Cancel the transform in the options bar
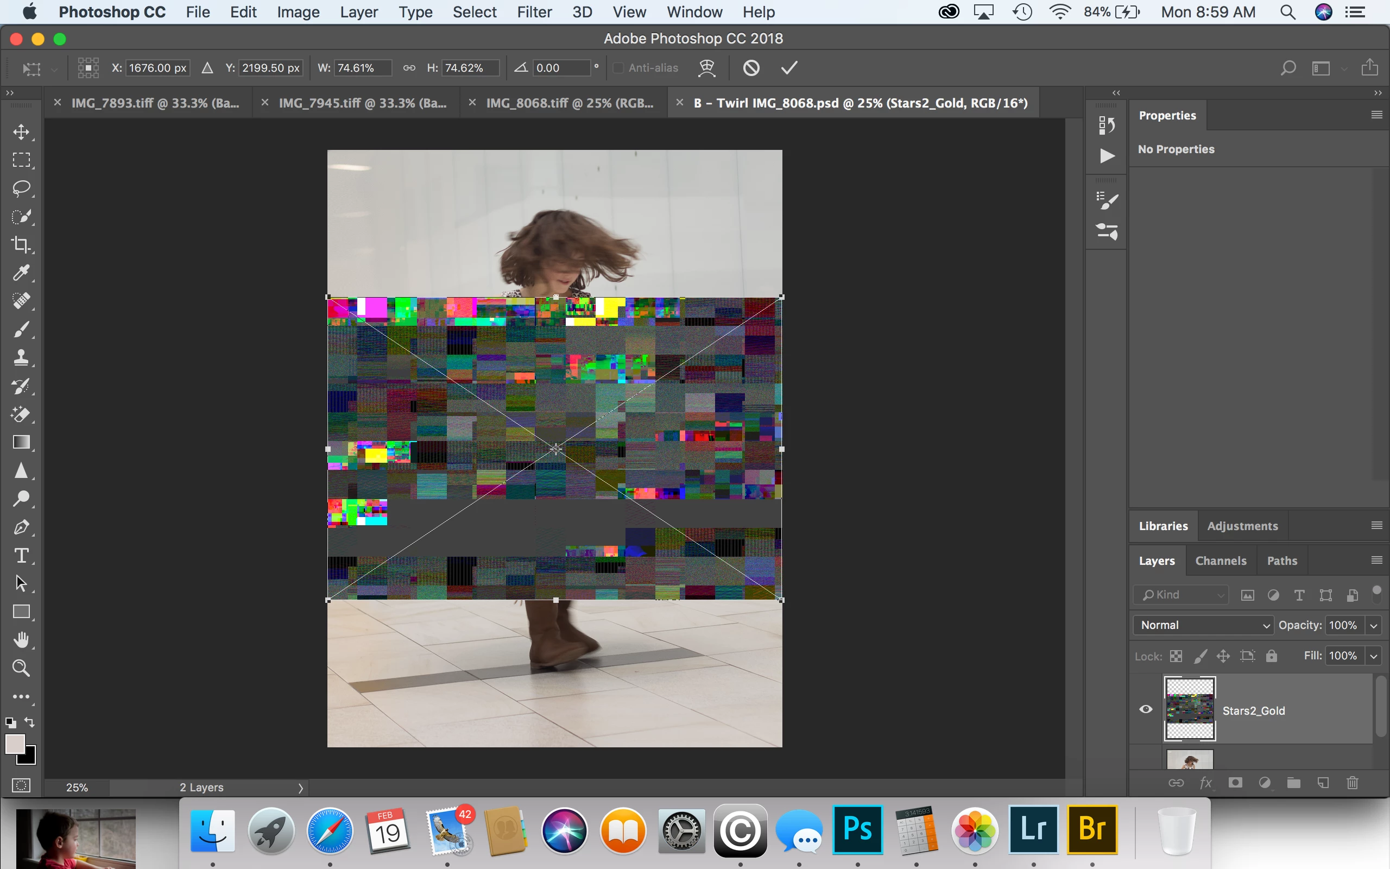This screenshot has height=869, width=1390. pyautogui.click(x=751, y=68)
